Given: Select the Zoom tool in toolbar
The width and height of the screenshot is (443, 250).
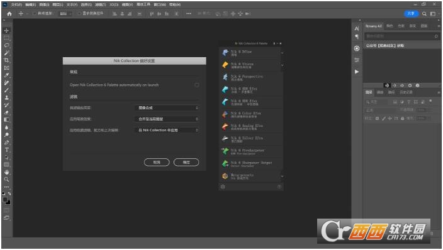Looking at the screenshot, I should [6, 180].
